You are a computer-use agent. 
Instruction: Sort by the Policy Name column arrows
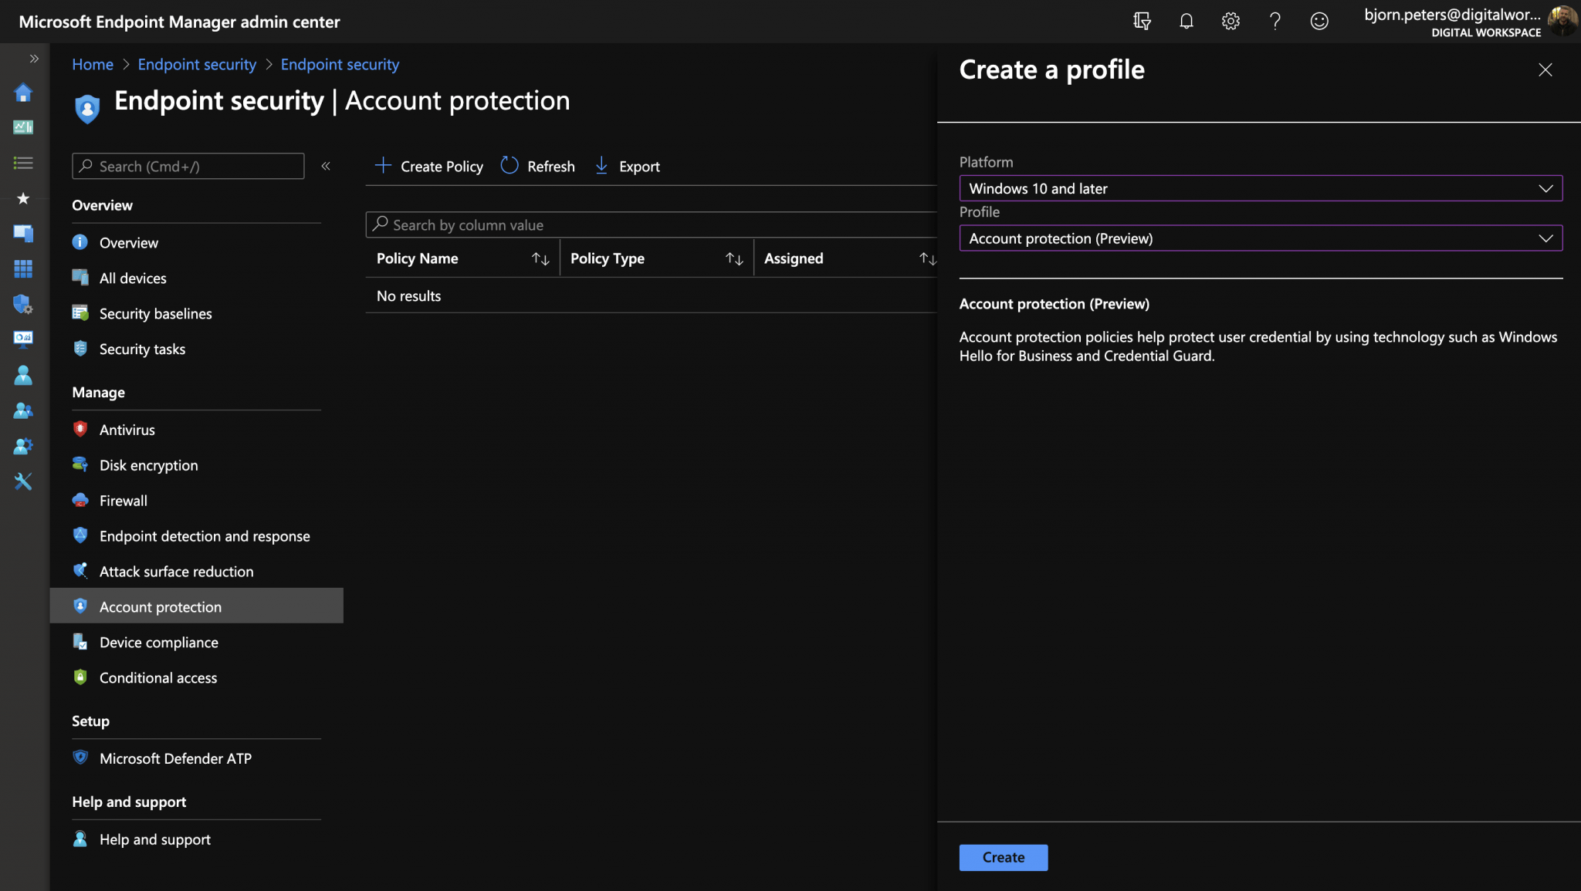coord(540,258)
